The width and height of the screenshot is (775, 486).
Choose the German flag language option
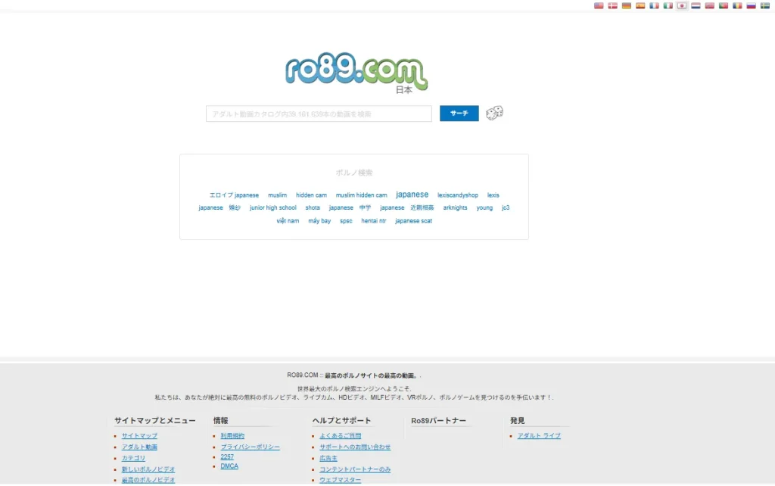click(x=626, y=6)
